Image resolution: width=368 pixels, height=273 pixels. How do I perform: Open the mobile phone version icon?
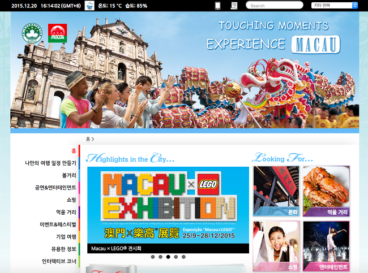pyautogui.click(x=217, y=6)
